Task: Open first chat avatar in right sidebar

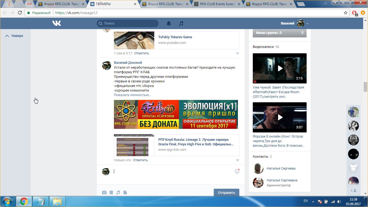Action: pos(353,112)
